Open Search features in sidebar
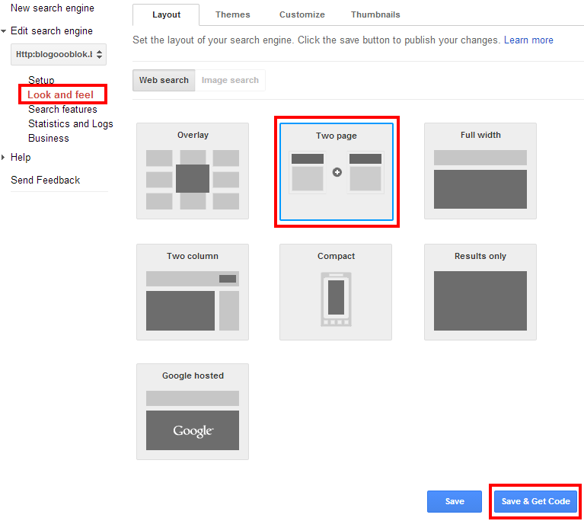Viewport: 584px width, 521px height. [62, 109]
